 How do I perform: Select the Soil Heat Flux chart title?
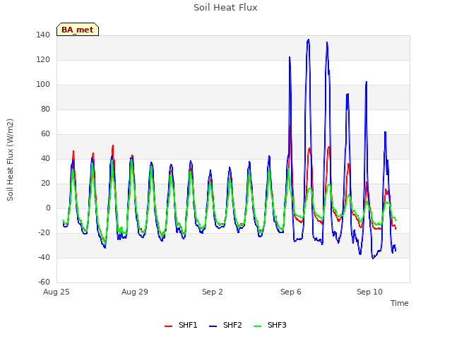pos(225,8)
